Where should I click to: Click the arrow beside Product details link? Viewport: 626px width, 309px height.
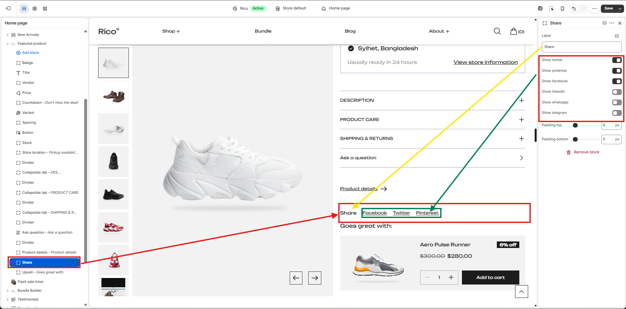coord(384,189)
